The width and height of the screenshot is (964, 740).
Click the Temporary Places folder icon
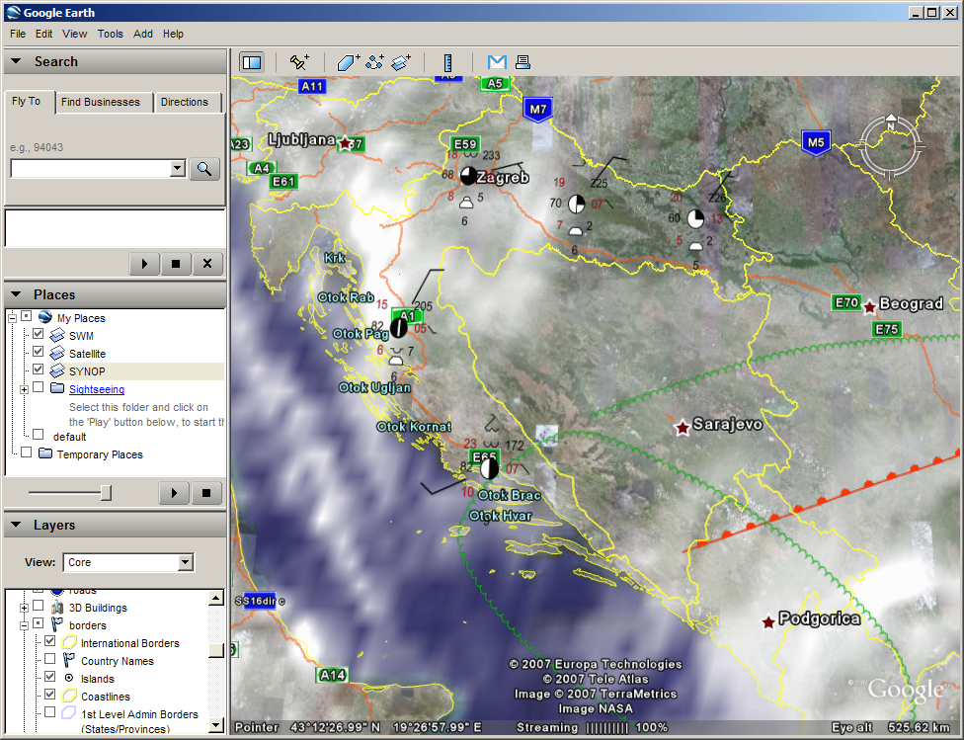coord(44,453)
